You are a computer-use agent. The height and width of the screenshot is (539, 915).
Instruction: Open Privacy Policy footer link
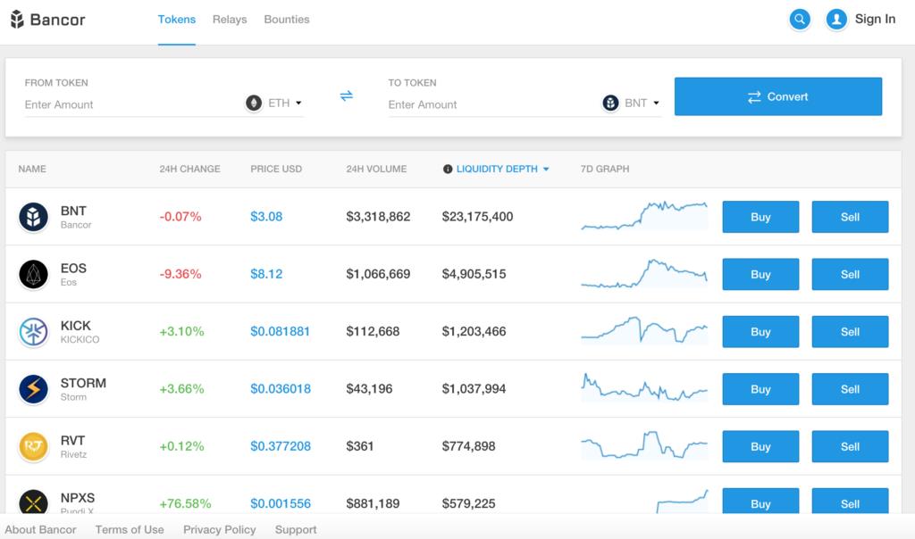[220, 530]
